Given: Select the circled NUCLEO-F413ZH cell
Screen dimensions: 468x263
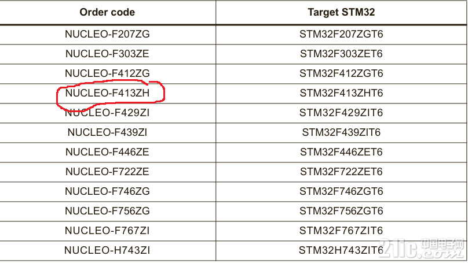Looking at the screenshot, I should [x=107, y=93].
